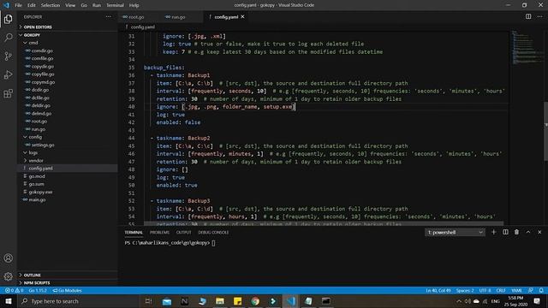Image resolution: width=548 pixels, height=308 pixels.
Task: Open Task View on the taskbar
Action: (148, 301)
